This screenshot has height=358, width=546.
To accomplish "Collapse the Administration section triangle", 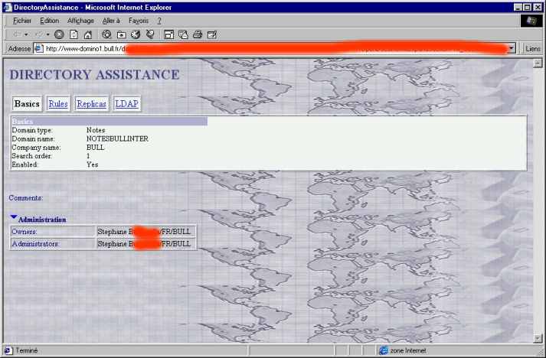I will 14,217.
